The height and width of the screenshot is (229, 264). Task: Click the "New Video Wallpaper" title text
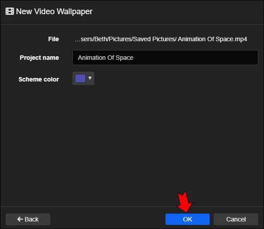[54, 12]
